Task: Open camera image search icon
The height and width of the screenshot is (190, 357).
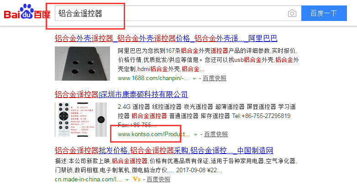Action: point(292,13)
